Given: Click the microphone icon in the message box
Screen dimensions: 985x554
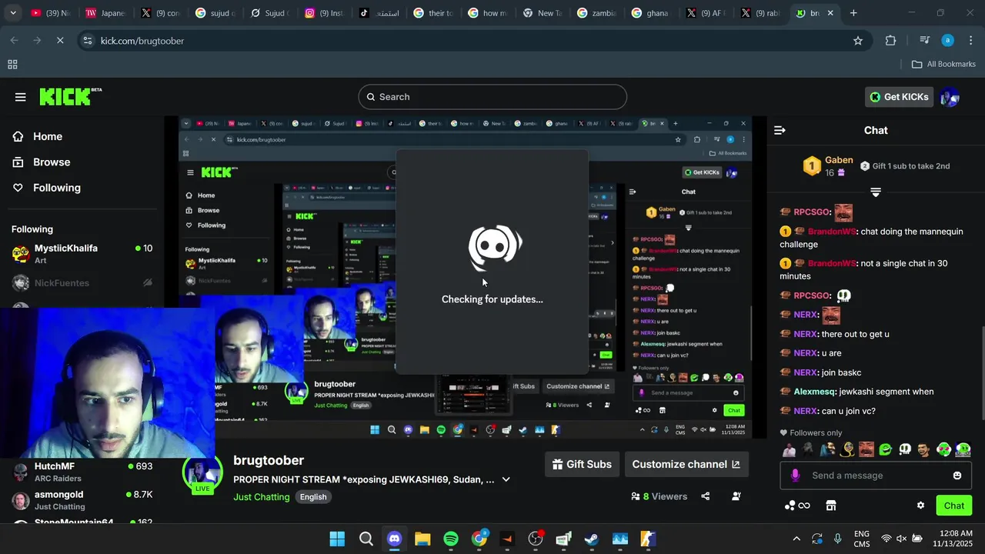Looking at the screenshot, I should point(795,476).
